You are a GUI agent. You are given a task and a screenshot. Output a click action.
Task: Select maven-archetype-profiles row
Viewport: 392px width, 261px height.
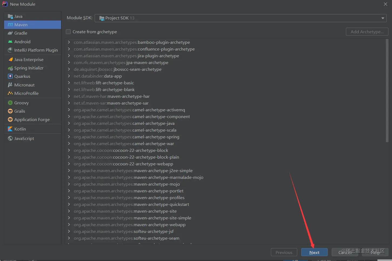point(226,198)
